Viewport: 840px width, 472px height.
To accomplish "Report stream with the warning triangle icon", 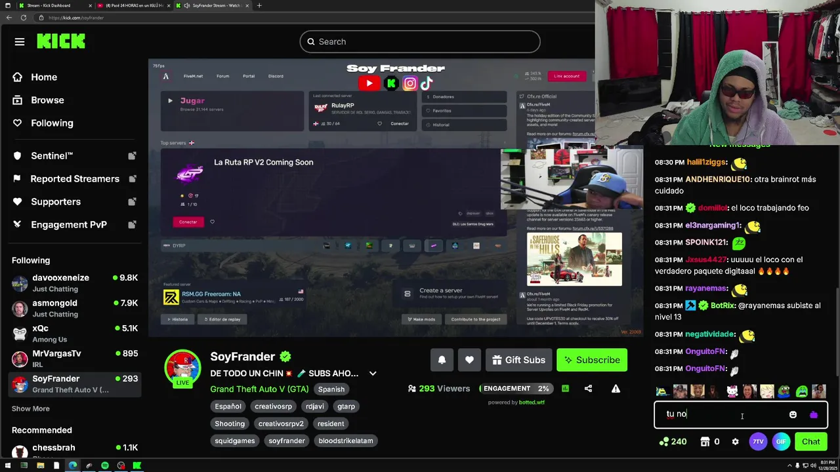I will coord(616,389).
